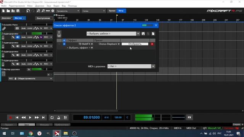Switch timeline to Метр mode
The width and height of the screenshot is (244, 137).
click(121, 11)
